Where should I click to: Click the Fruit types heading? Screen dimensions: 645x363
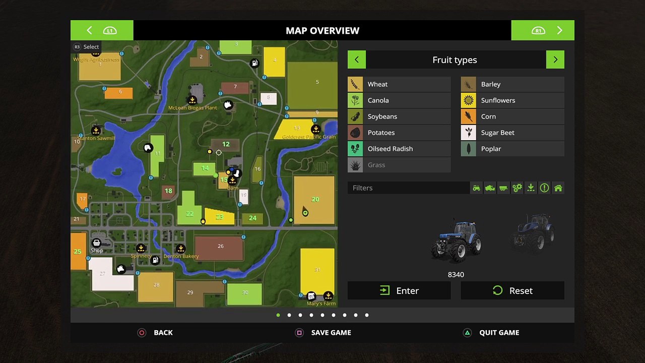pyautogui.click(x=455, y=60)
